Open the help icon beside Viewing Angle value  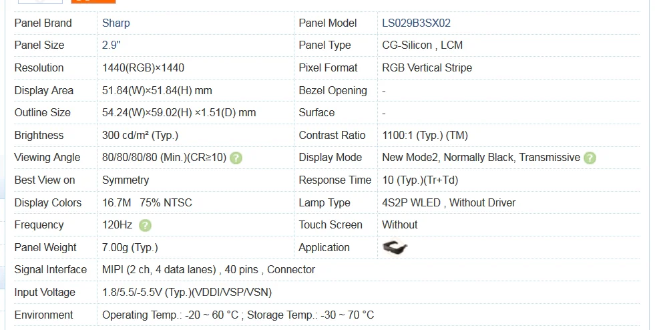(236, 158)
